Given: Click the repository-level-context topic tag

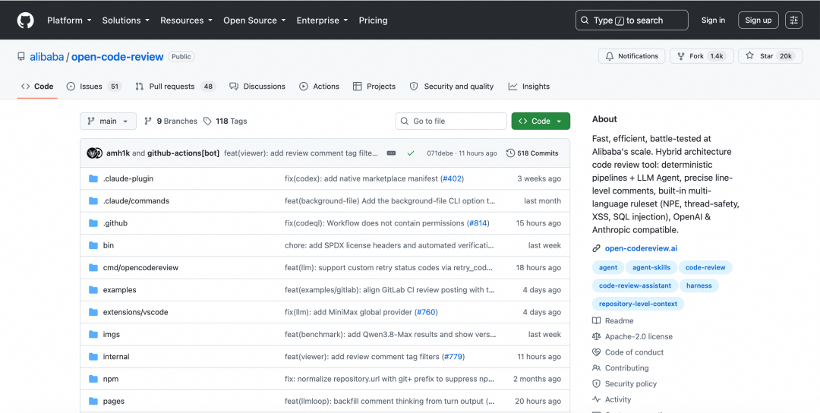Looking at the screenshot, I should pos(638,304).
